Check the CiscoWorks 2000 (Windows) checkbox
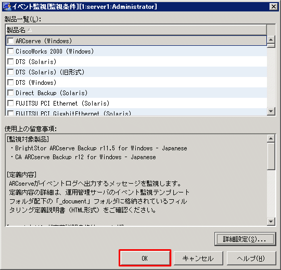The image size is (281, 270). [x=10, y=51]
